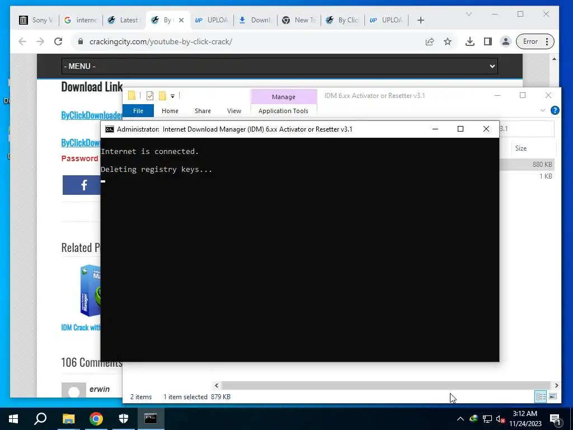Close the active 'By C' tab
The width and height of the screenshot is (573, 430).
click(x=181, y=20)
